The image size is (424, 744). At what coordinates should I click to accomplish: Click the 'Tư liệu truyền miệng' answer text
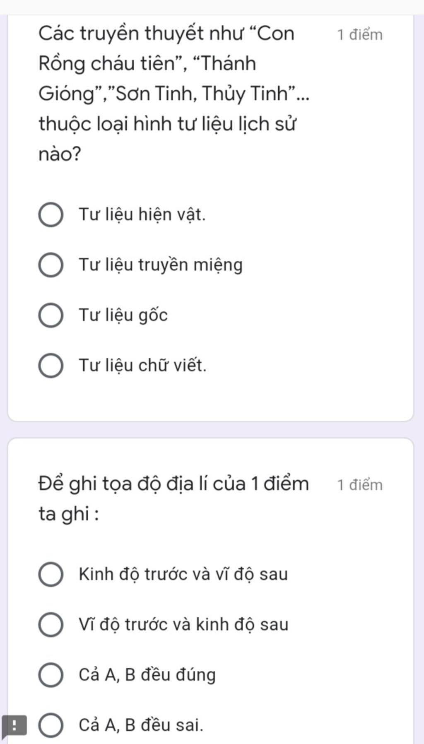[x=161, y=265]
